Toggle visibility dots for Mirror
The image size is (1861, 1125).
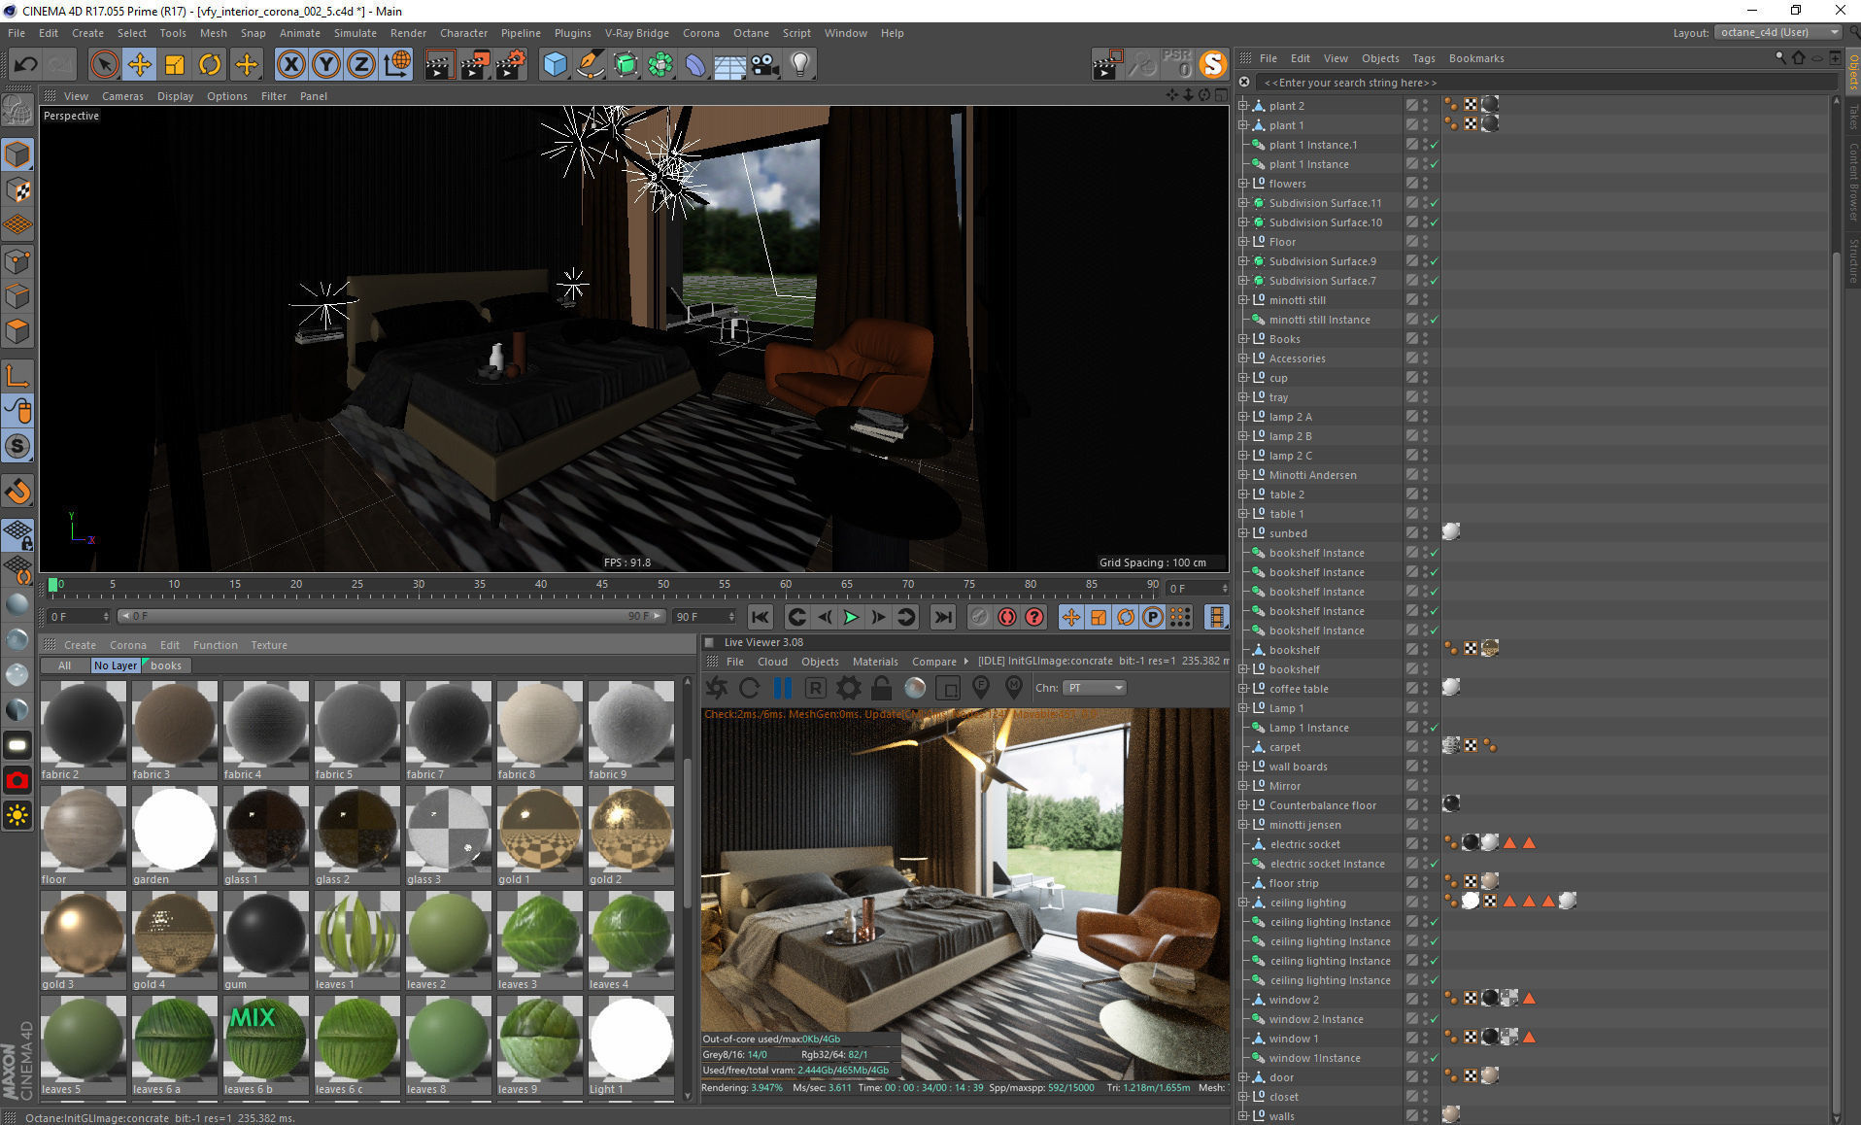tap(1425, 785)
